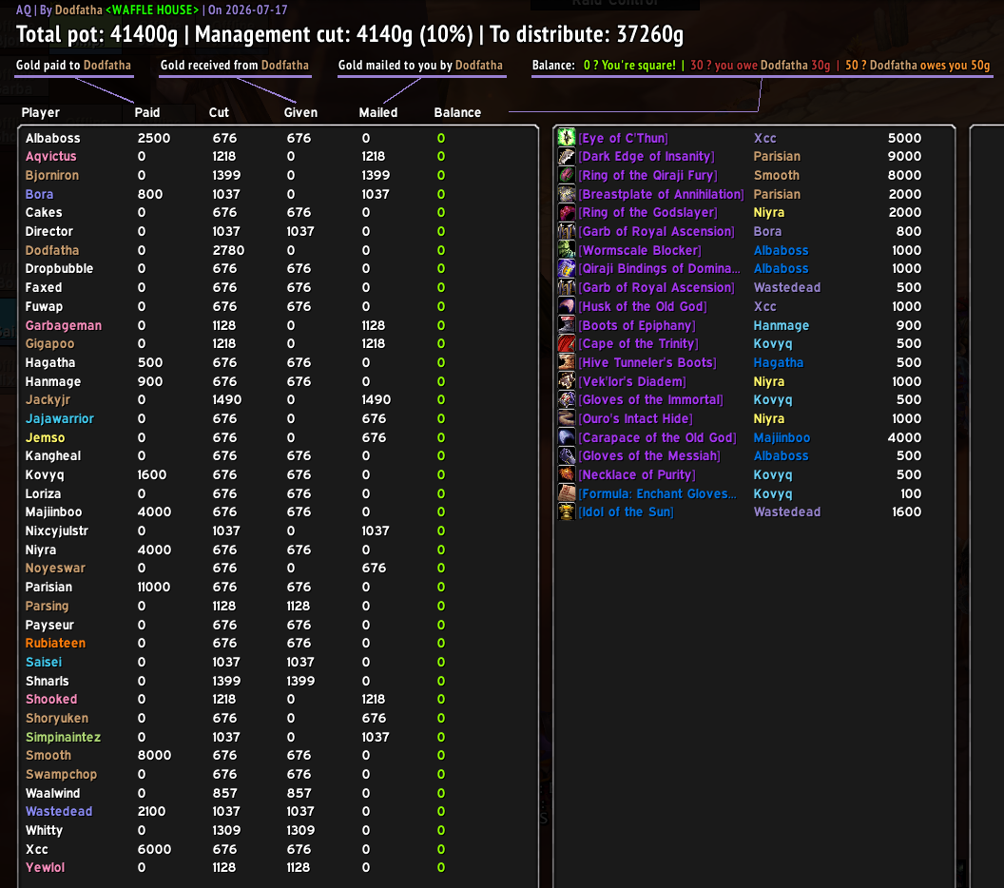Screen dimensions: 1004x888
Task: Click the Eye of C'Thun item icon
Action: tap(567, 138)
